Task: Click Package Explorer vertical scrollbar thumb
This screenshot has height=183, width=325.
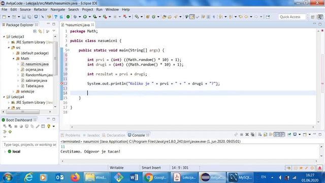Action: coord(55,58)
